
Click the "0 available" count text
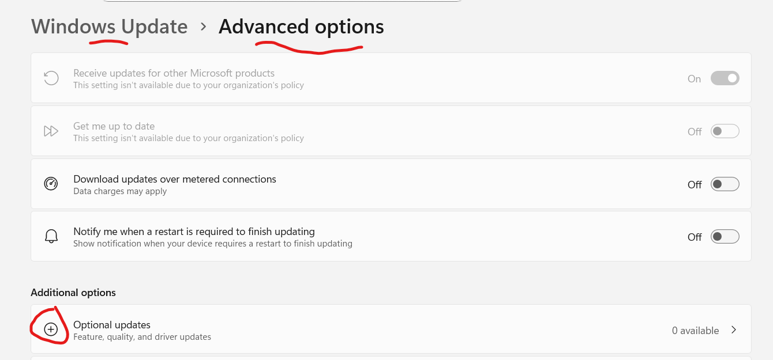click(695, 331)
